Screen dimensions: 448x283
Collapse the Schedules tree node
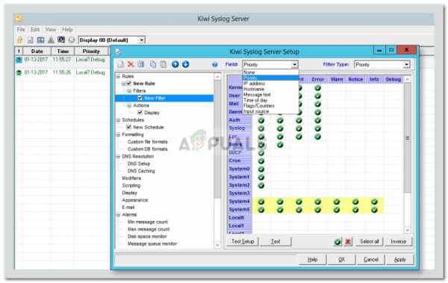(118, 120)
